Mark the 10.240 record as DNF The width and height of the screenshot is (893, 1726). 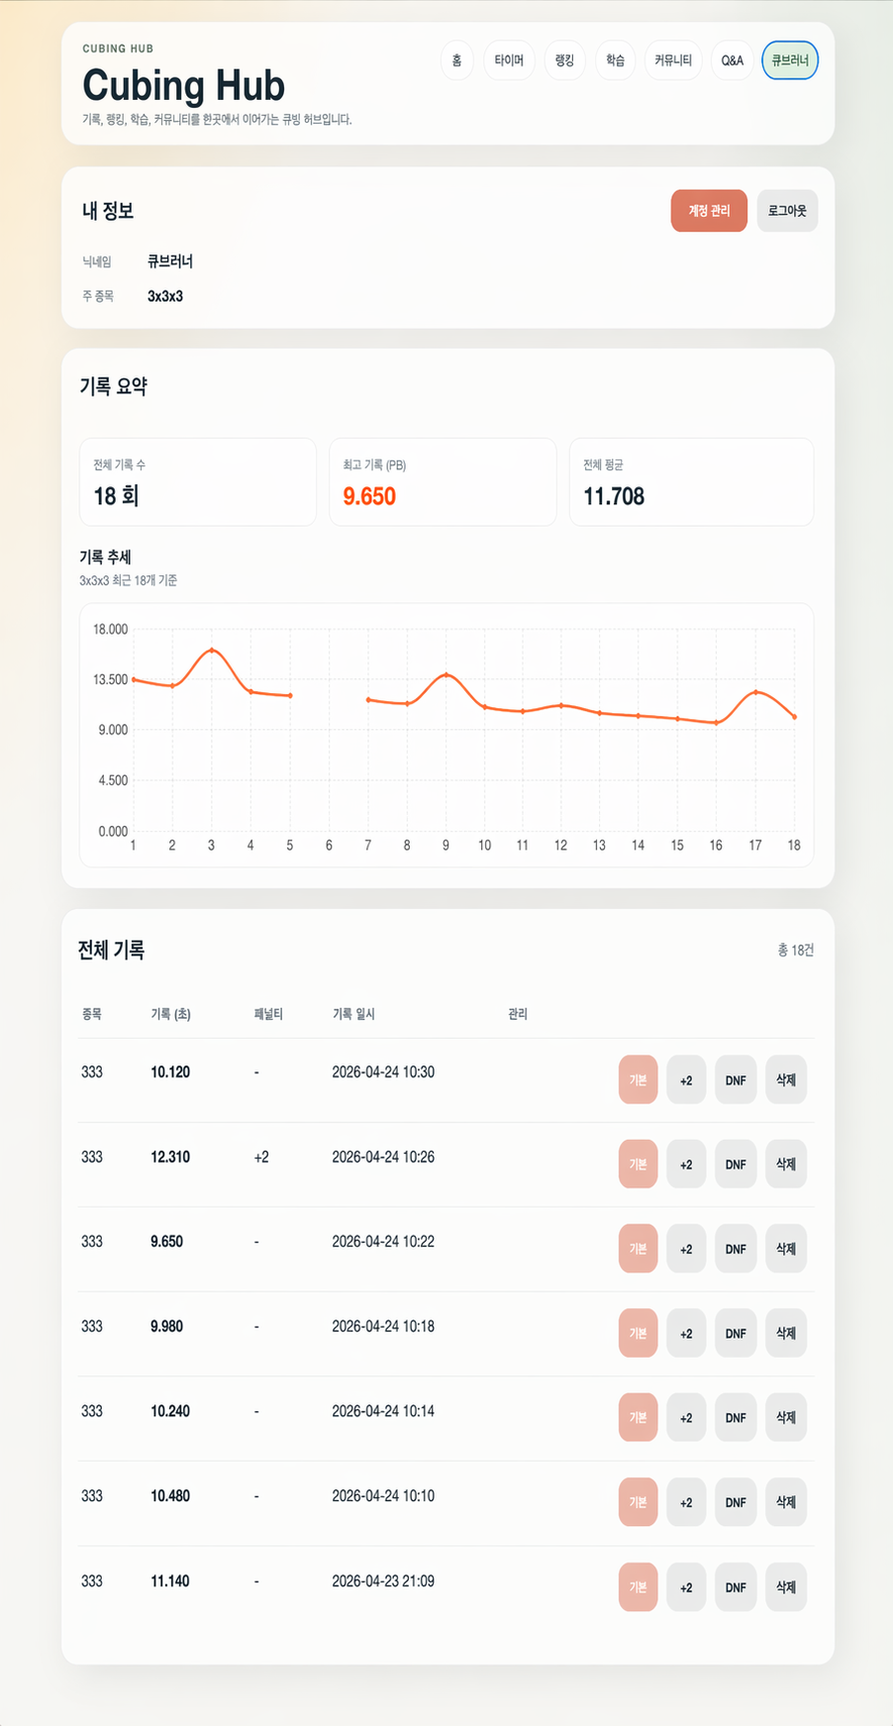736,1418
